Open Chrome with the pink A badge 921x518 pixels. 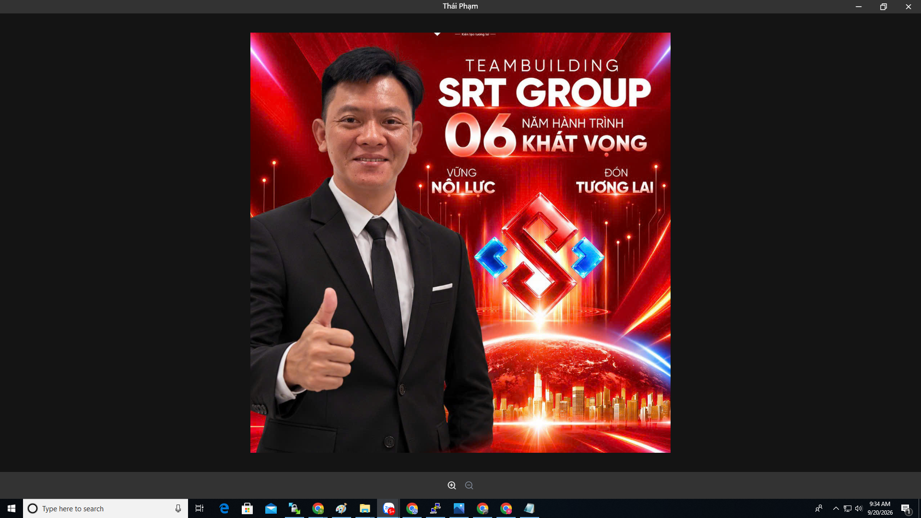point(506,508)
